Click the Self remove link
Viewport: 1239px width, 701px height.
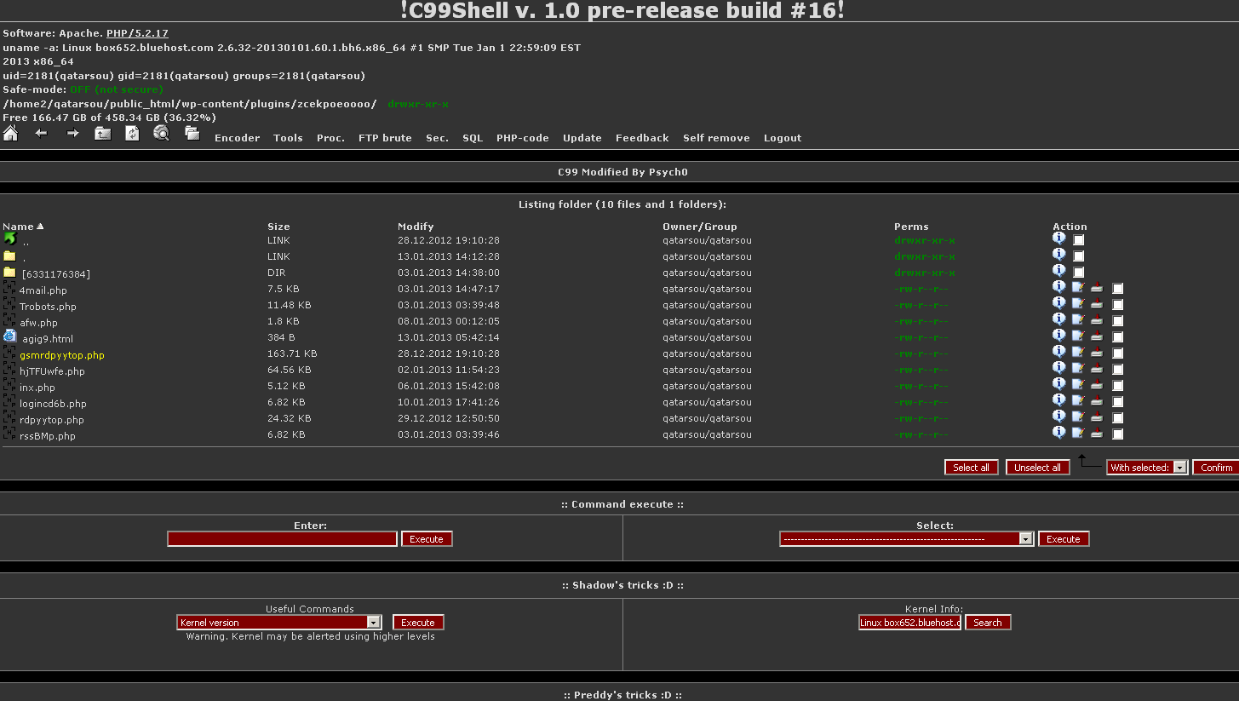[716, 138]
